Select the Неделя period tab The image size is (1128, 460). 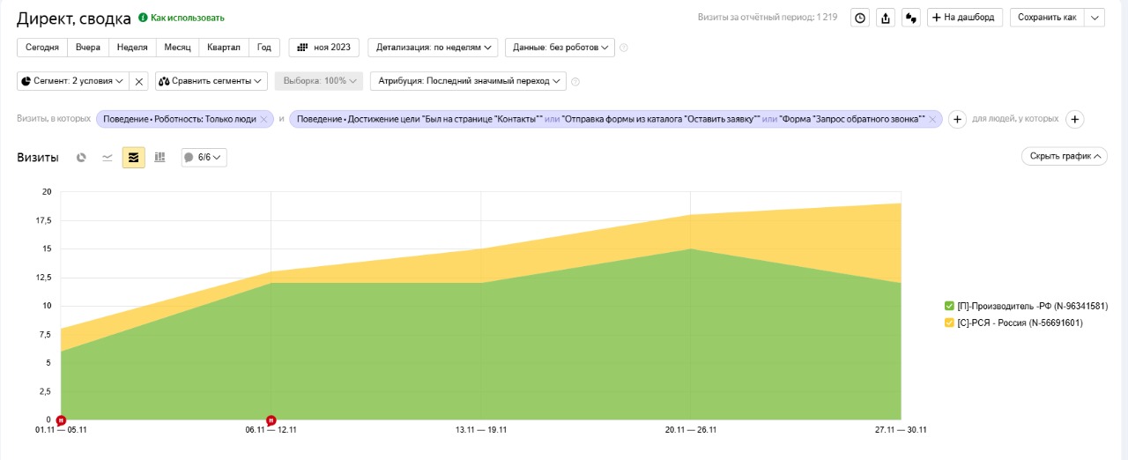coord(133,47)
